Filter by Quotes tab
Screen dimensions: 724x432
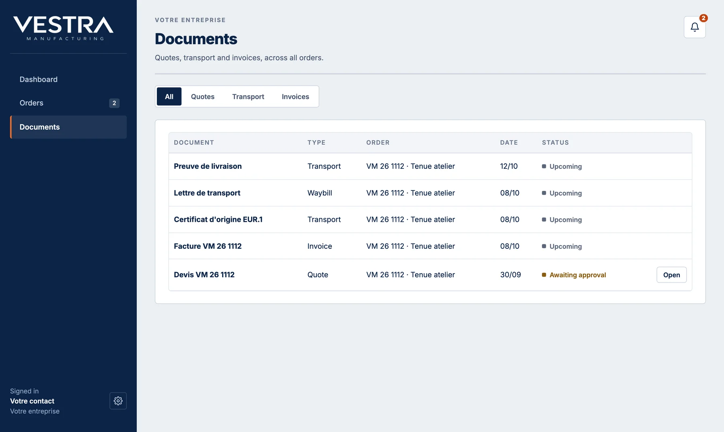coord(203,96)
